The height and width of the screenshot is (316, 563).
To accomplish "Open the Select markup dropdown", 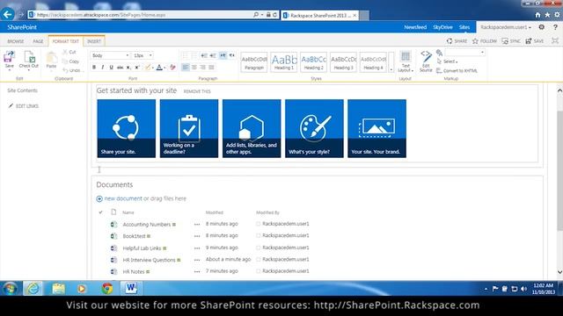I will (x=448, y=61).
